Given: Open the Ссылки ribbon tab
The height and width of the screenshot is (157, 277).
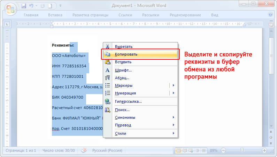Looking at the screenshot, I should (125, 15).
